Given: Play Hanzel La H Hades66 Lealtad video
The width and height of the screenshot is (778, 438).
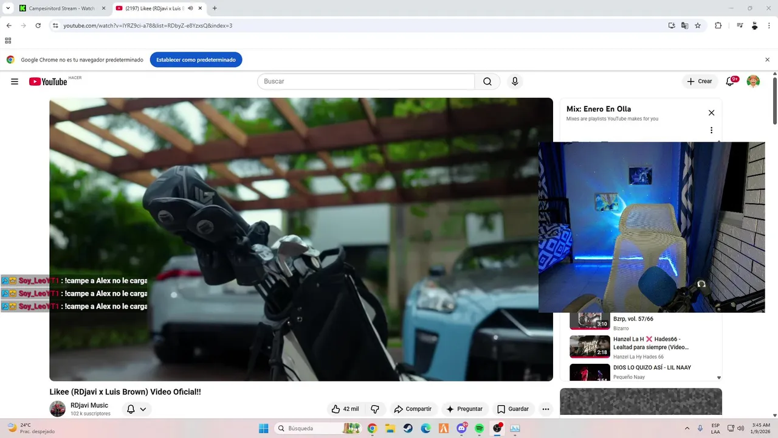Looking at the screenshot, I should pyautogui.click(x=651, y=343).
